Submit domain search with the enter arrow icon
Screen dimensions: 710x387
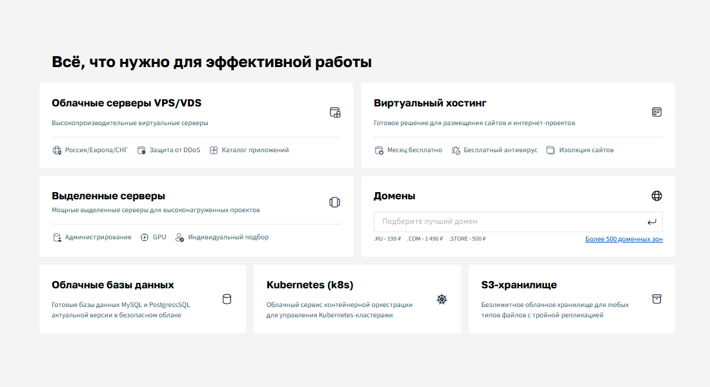click(652, 222)
